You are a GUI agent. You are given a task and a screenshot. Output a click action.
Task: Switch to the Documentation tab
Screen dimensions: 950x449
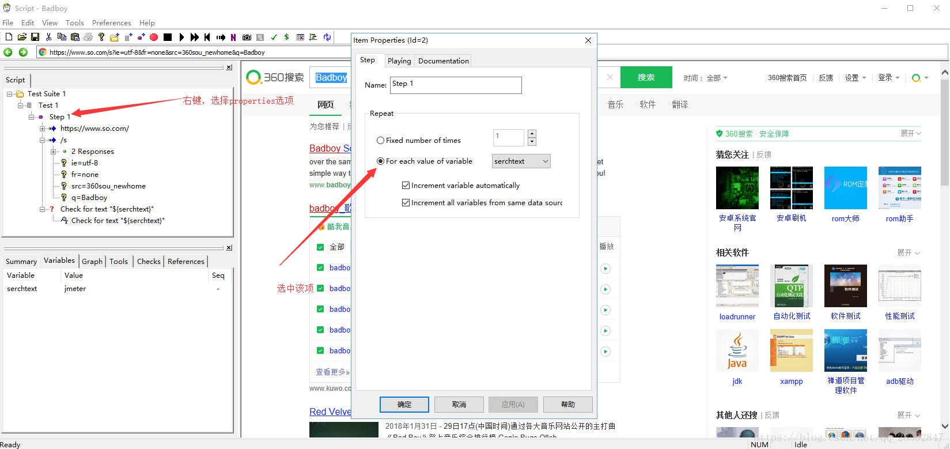(x=444, y=61)
